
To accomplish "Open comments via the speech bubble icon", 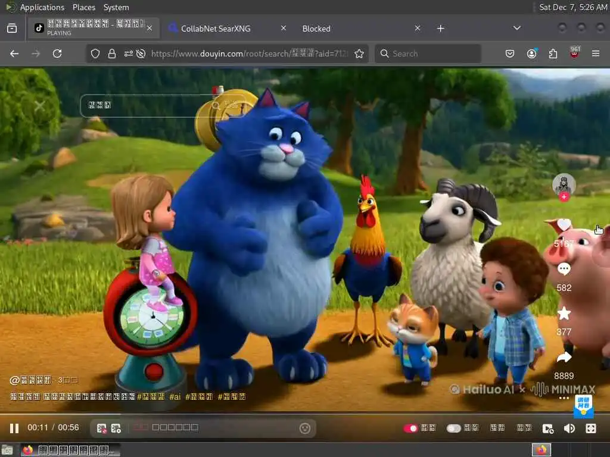I will (564, 269).
